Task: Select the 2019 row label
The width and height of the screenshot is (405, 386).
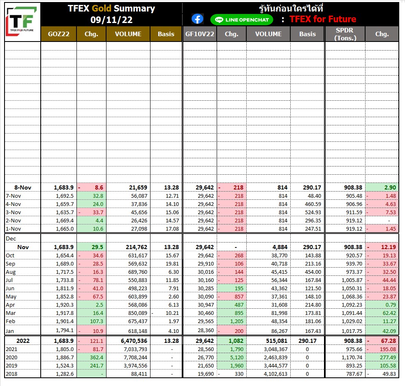Action: click(12, 365)
